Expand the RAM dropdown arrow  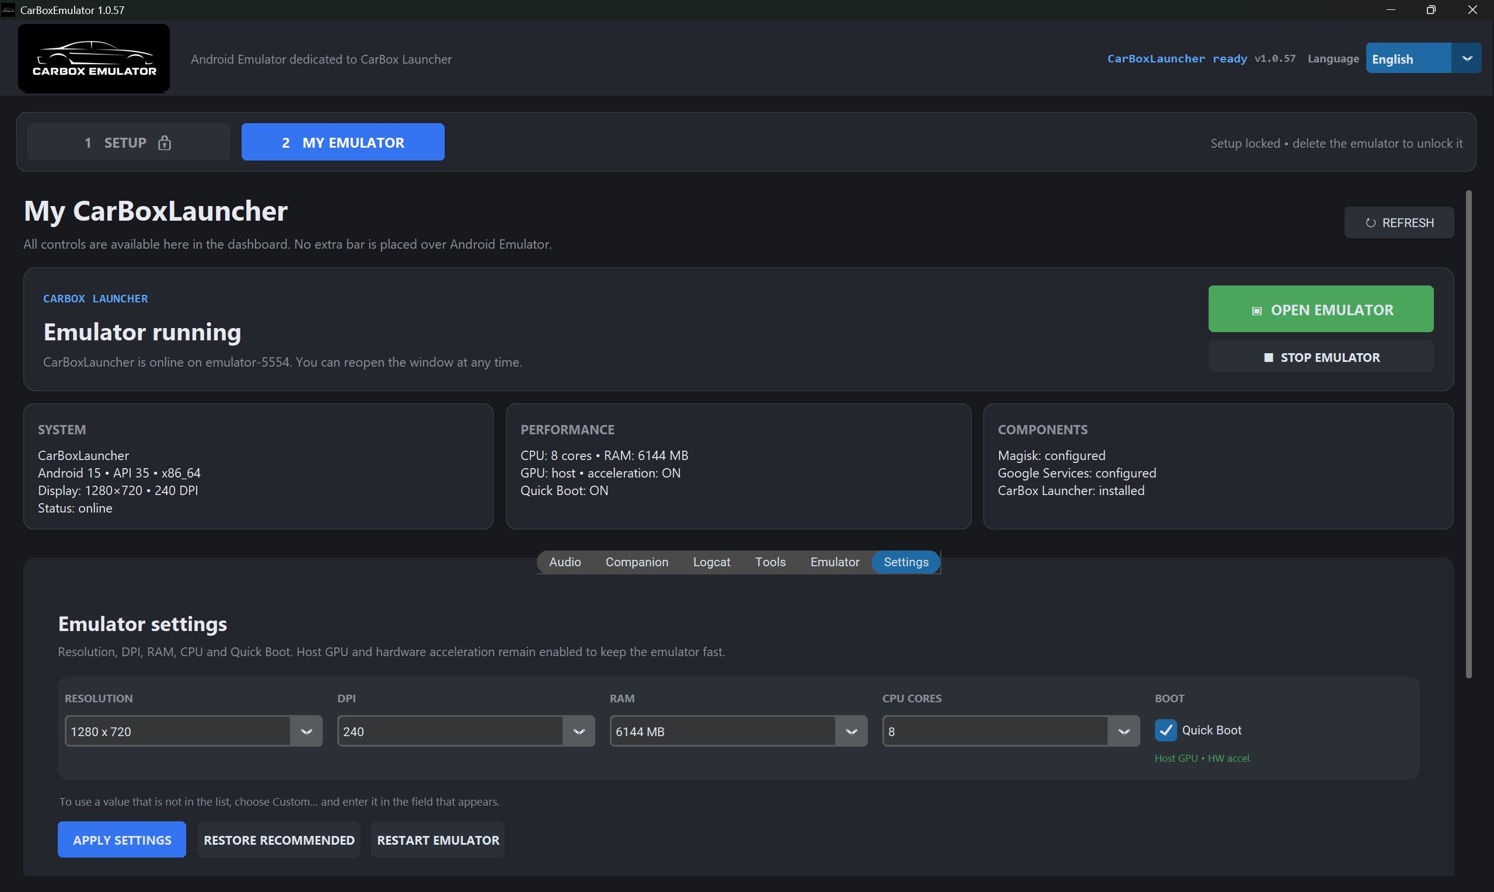851,731
